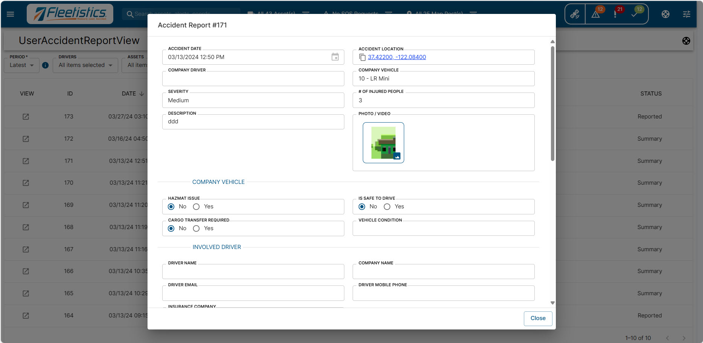The width and height of the screenshot is (703, 343).
Task: Open view icon for report 168
Action: pyautogui.click(x=26, y=227)
